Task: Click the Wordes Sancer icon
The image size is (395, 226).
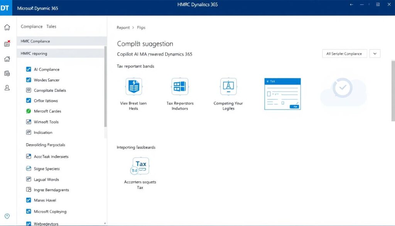Action: (29, 80)
